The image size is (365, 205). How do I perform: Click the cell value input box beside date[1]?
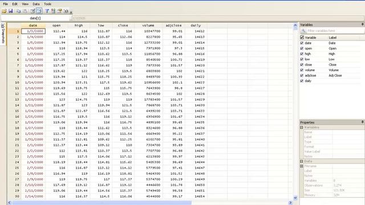pos(218,18)
